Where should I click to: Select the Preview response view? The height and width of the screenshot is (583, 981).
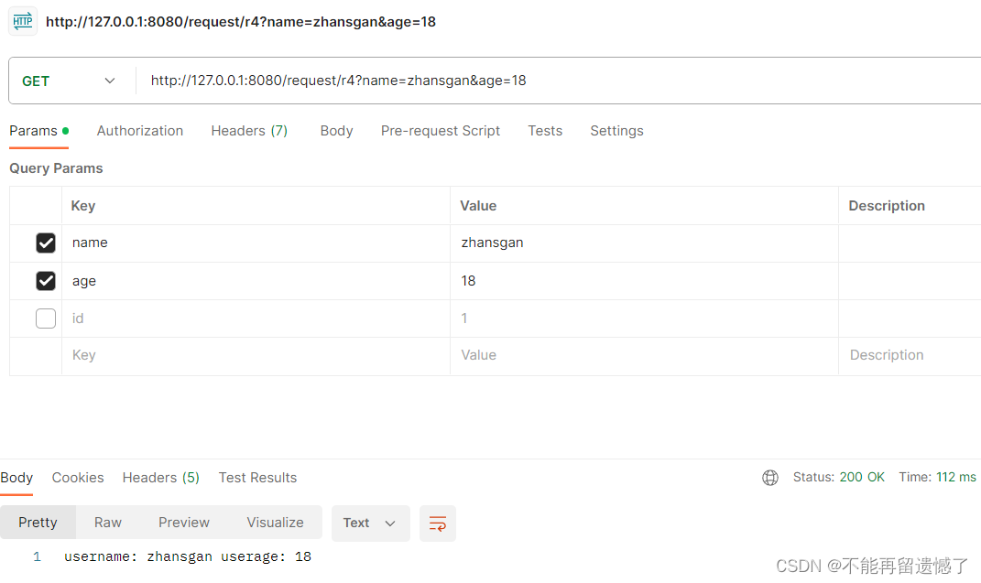coord(184,523)
